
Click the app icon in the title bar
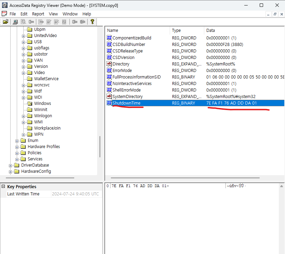(x=4, y=5)
